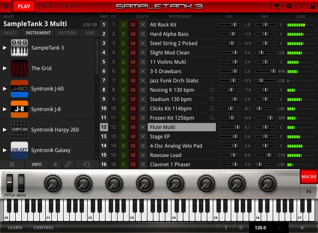Click the star favorites icon

point(55,164)
